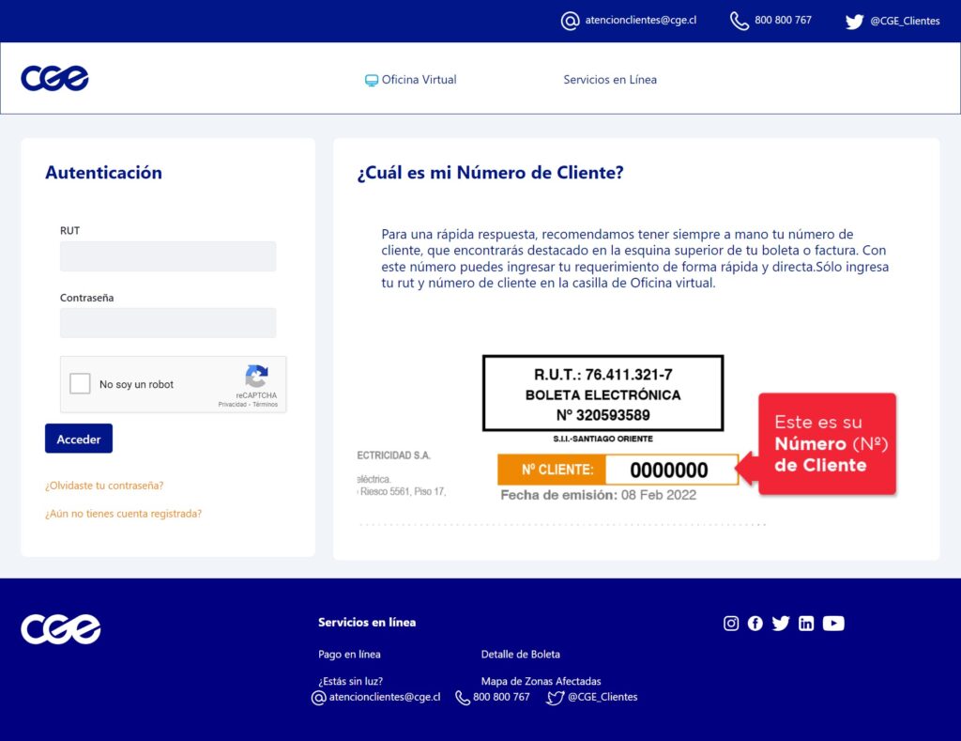Click the Twitter bird icon in top bar
961x741 pixels.
854,22
